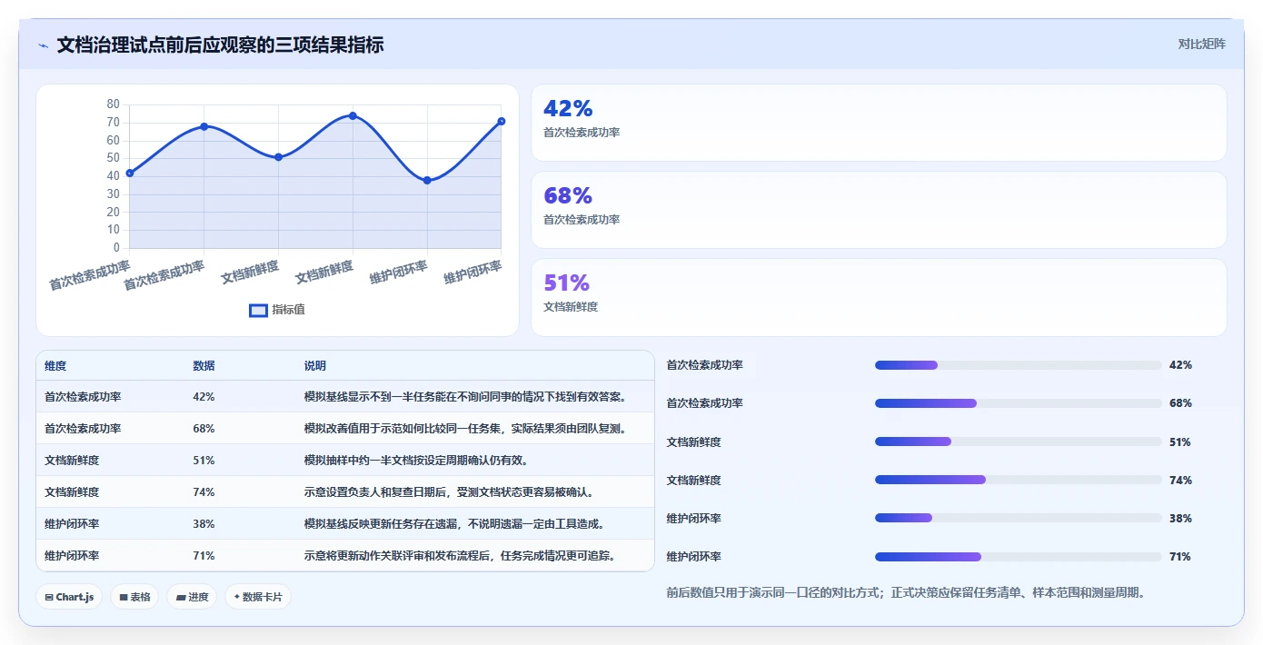Click the 维护闭环率 label beside the 38% progress bar
The height and width of the screenshot is (645, 1263).
694,519
